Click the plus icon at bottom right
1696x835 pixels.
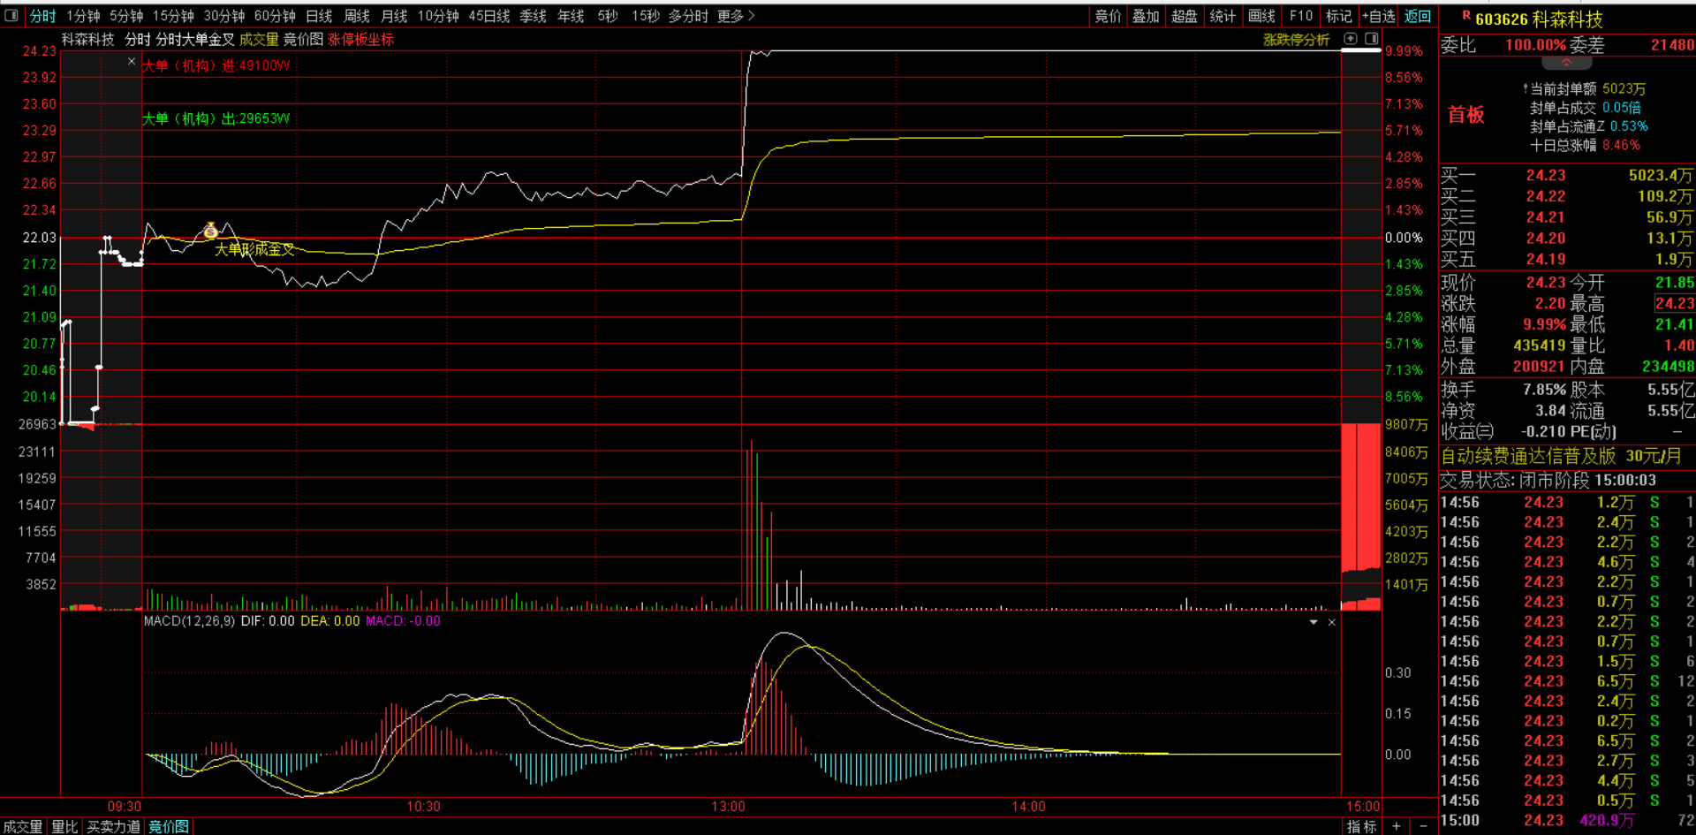coord(1397,826)
